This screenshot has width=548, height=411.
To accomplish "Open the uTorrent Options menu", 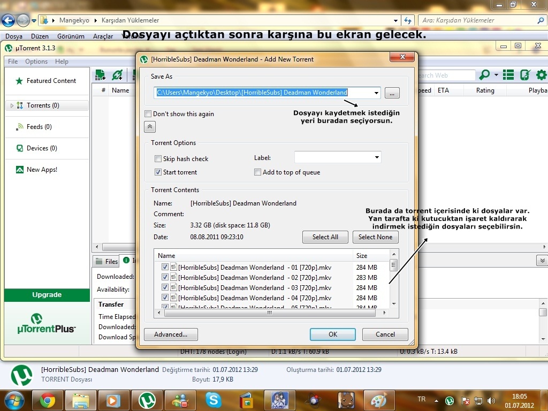I will pos(36,62).
